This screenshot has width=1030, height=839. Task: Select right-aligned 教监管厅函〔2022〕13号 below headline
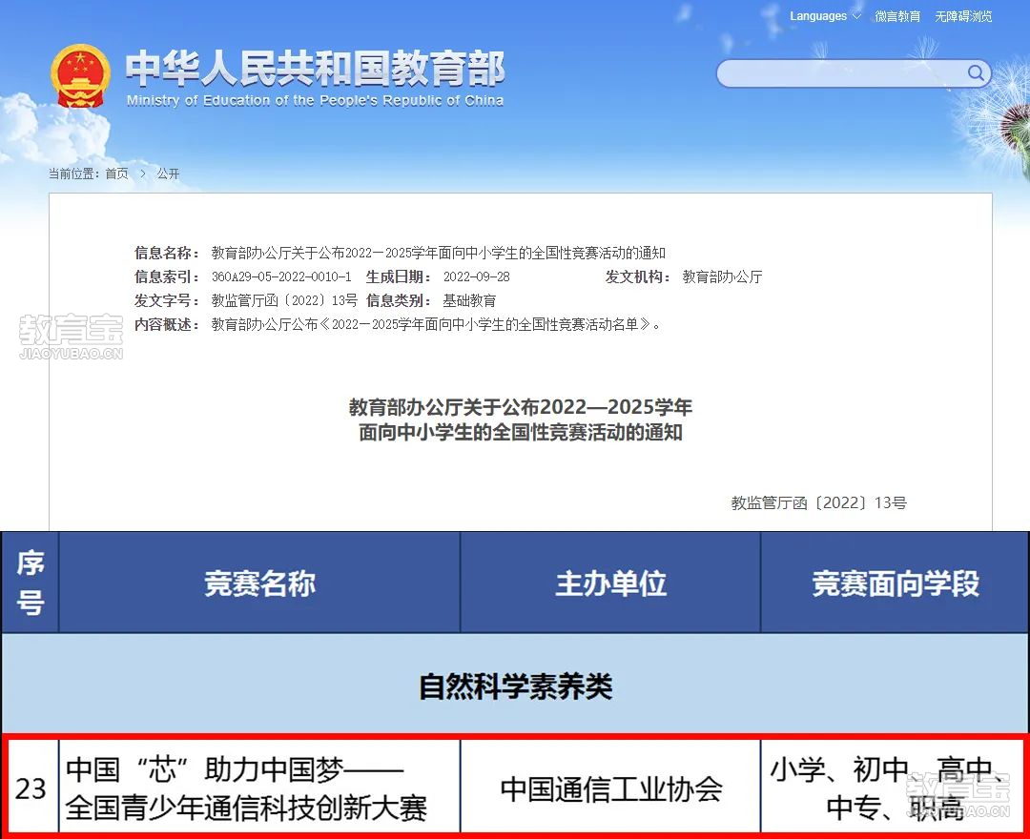click(818, 502)
